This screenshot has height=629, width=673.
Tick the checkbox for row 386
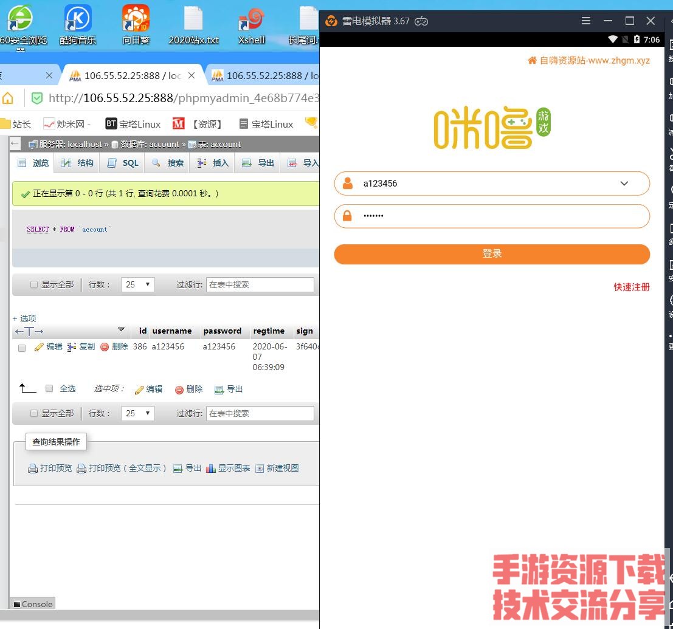pos(22,348)
